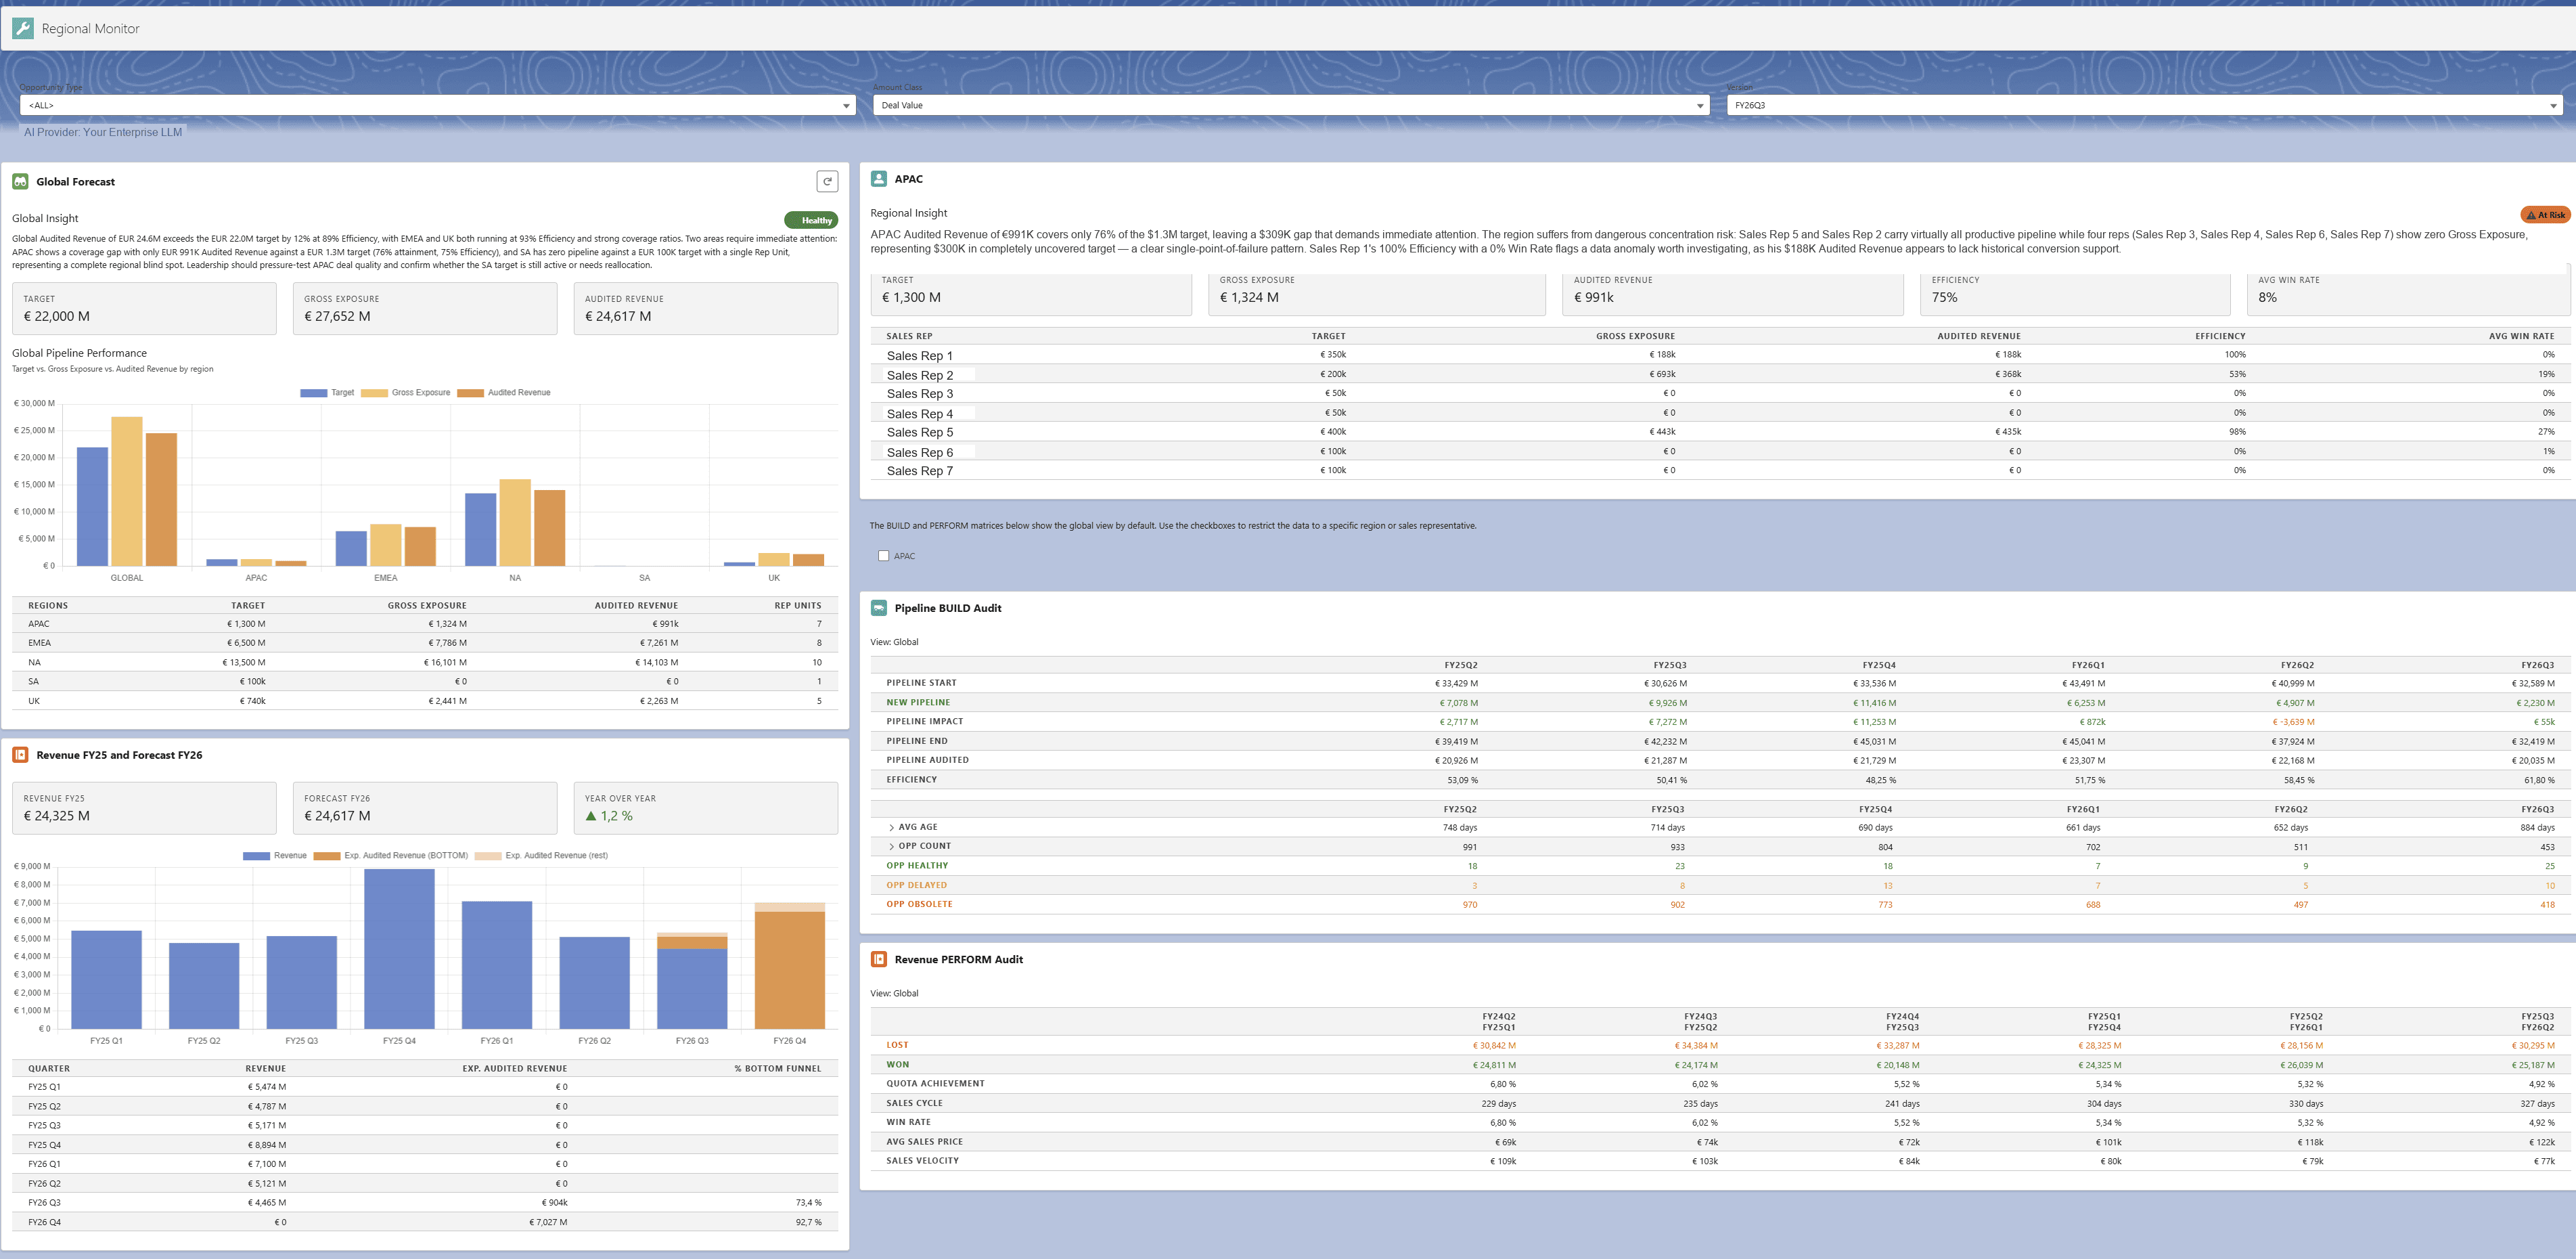Click the Regional Monitor wrench icon
The height and width of the screenshot is (1259, 2576).
22,28
